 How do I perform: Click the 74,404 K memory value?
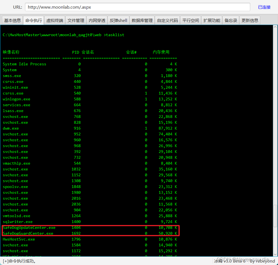(168, 134)
